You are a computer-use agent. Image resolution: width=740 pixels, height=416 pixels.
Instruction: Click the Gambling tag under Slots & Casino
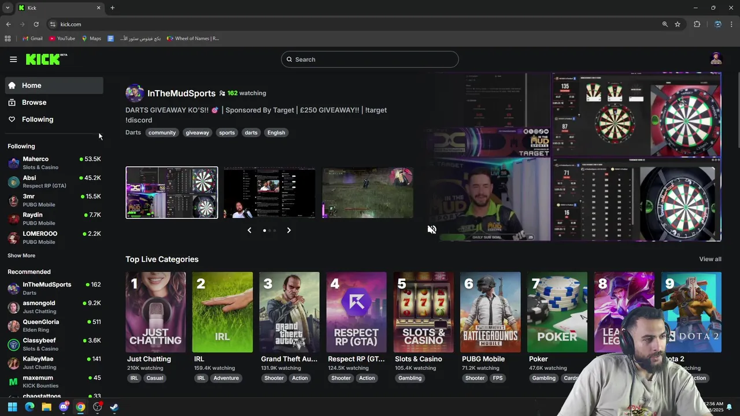point(410,378)
